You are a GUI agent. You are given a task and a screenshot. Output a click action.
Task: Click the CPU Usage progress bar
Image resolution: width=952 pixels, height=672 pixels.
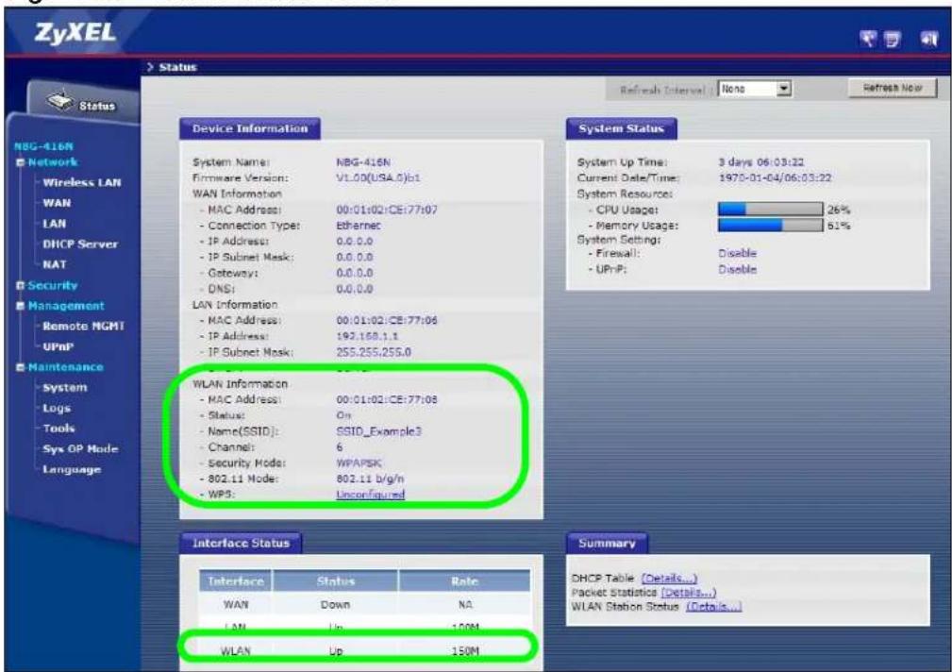click(770, 210)
